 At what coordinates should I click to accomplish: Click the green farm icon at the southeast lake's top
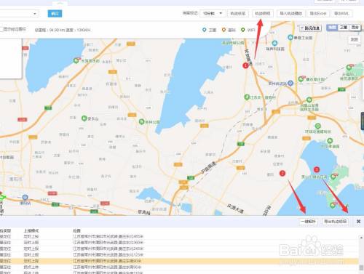pyautogui.click(x=330, y=141)
